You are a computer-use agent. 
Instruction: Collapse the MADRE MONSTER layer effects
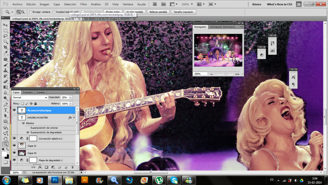(74, 117)
